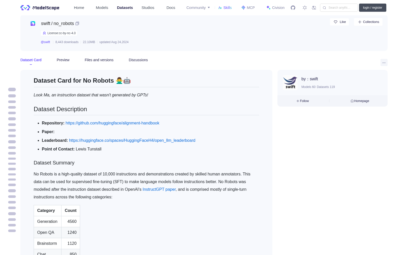This screenshot has width=408, height=255.
Task: Click the 'Brainstorm' table cell
Action: point(47,244)
